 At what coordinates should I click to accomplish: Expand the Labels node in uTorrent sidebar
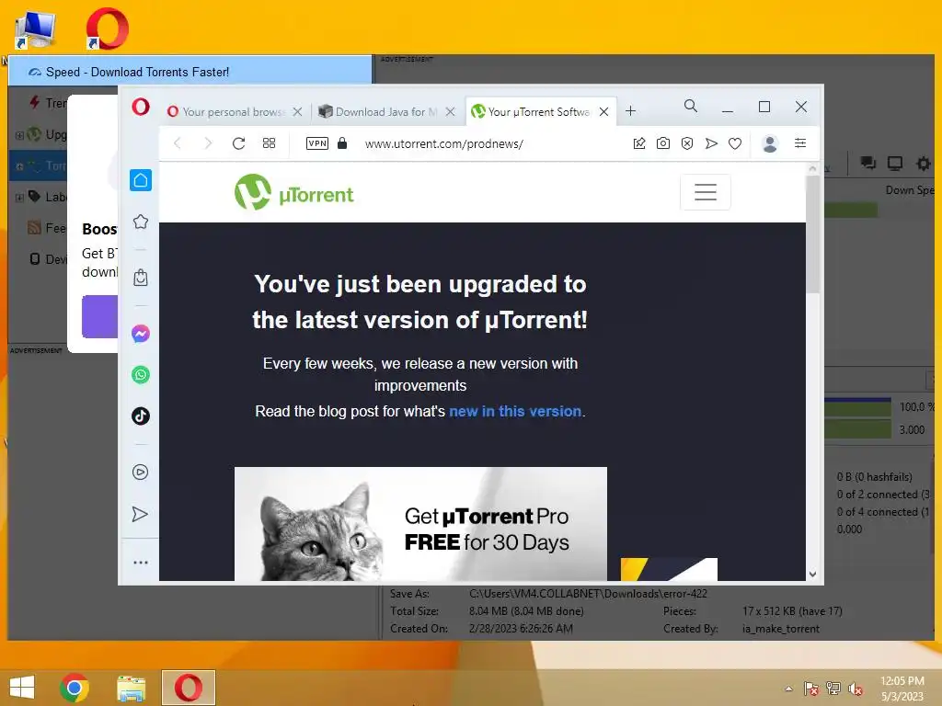(x=19, y=198)
